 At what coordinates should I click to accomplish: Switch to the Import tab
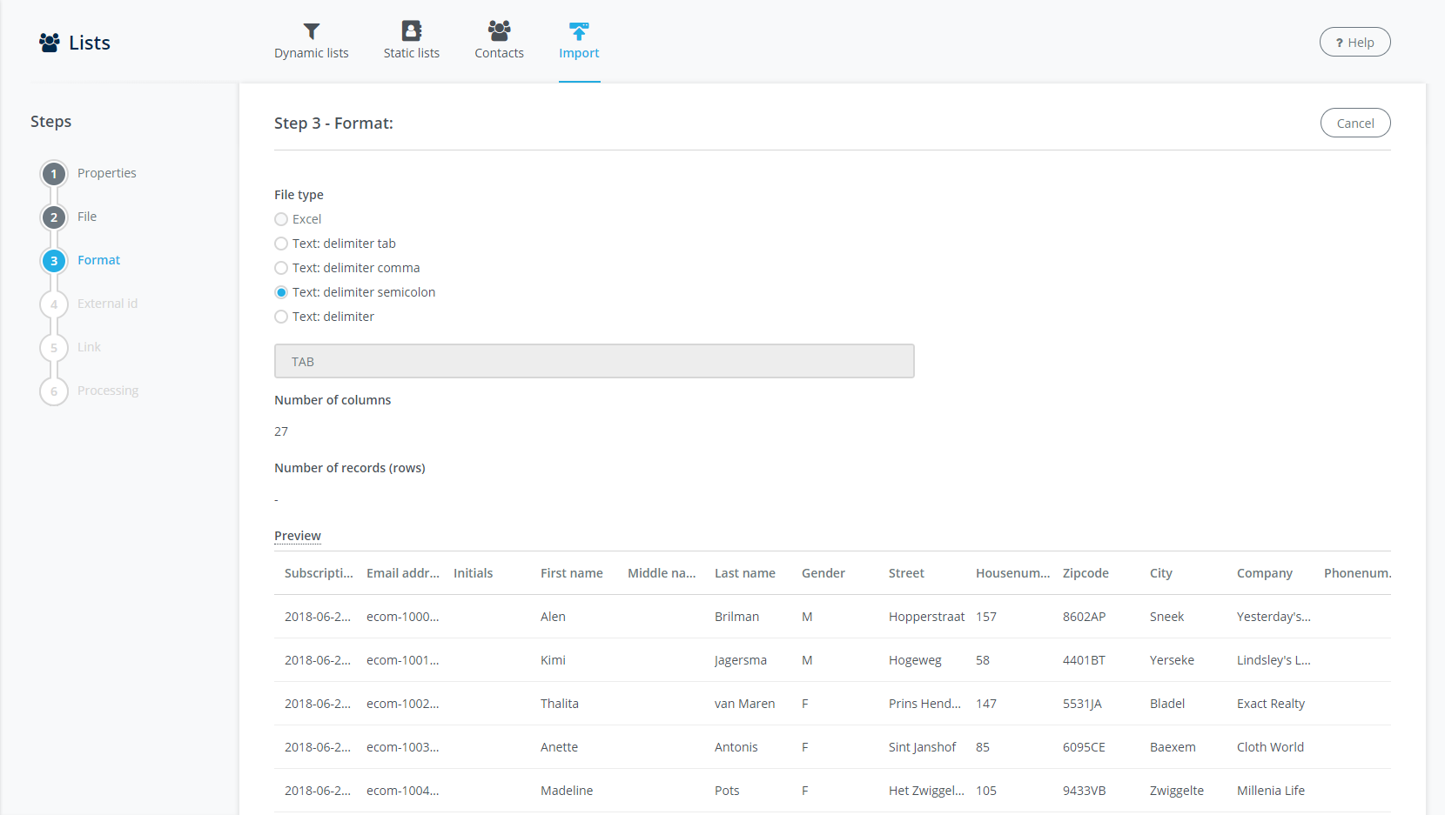(x=579, y=53)
